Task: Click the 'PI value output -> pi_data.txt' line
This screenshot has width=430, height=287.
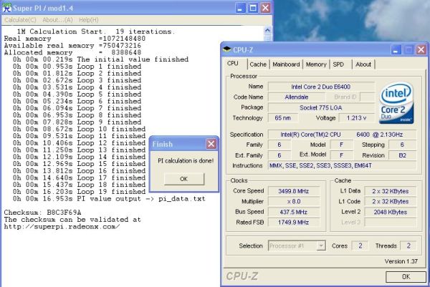Action: pos(109,199)
